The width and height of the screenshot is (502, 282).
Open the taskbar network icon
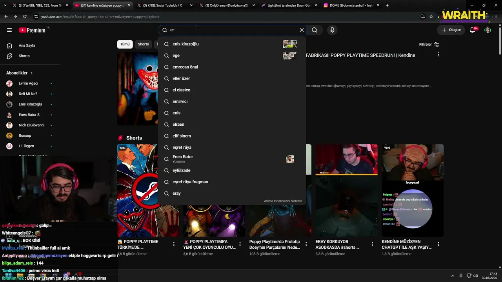pyautogui.click(x=468, y=276)
